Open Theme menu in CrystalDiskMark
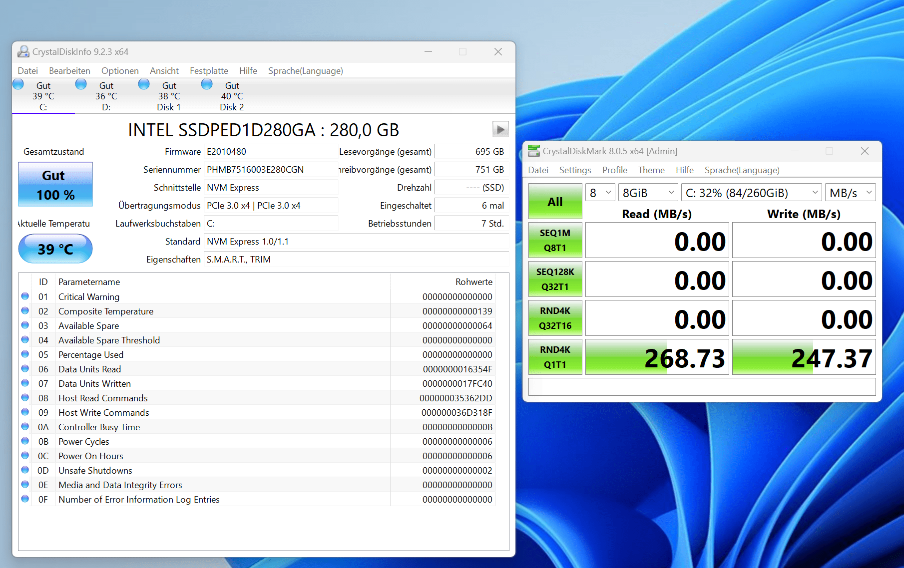 coord(651,170)
